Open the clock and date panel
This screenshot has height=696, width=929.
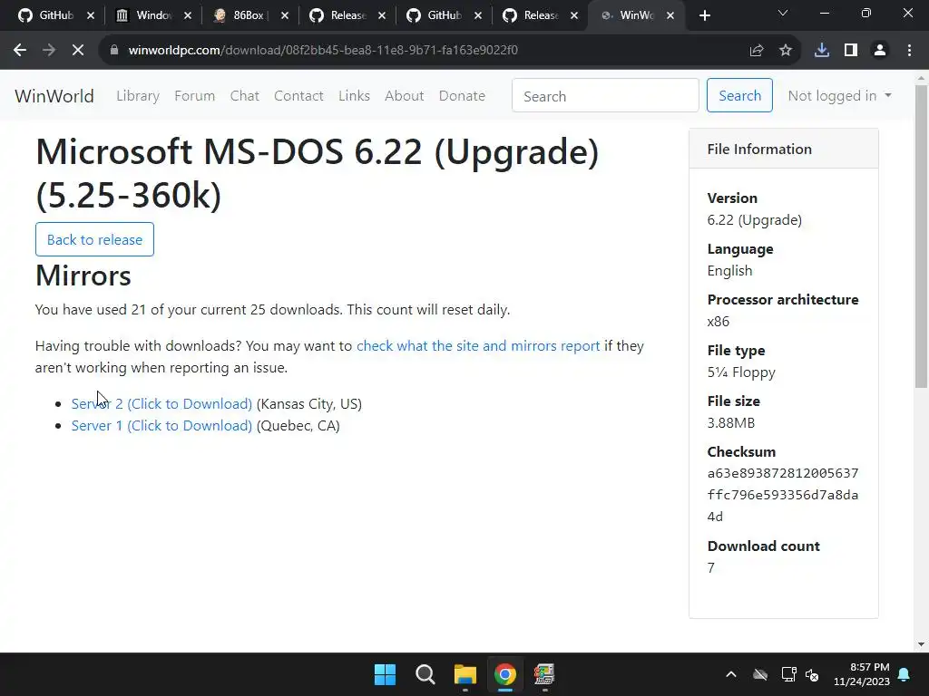(x=862, y=674)
